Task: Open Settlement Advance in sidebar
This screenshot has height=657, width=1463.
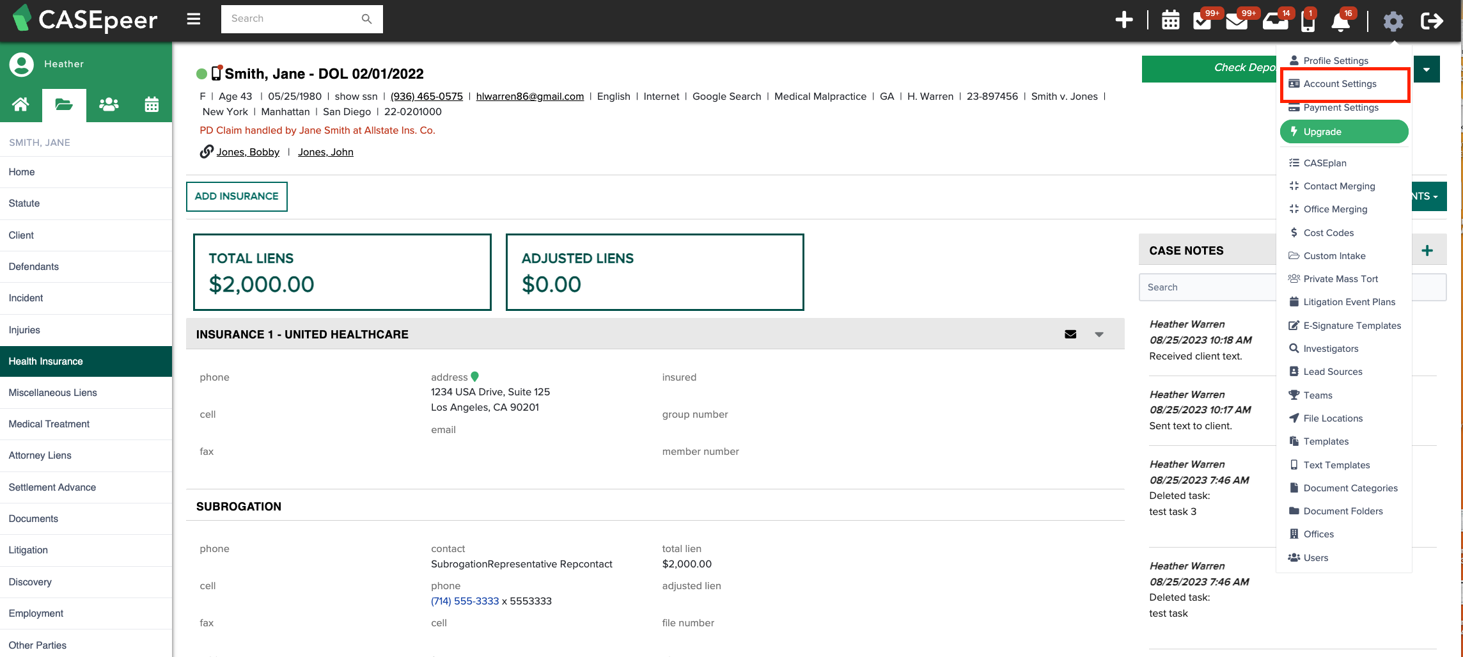Action: click(x=86, y=487)
